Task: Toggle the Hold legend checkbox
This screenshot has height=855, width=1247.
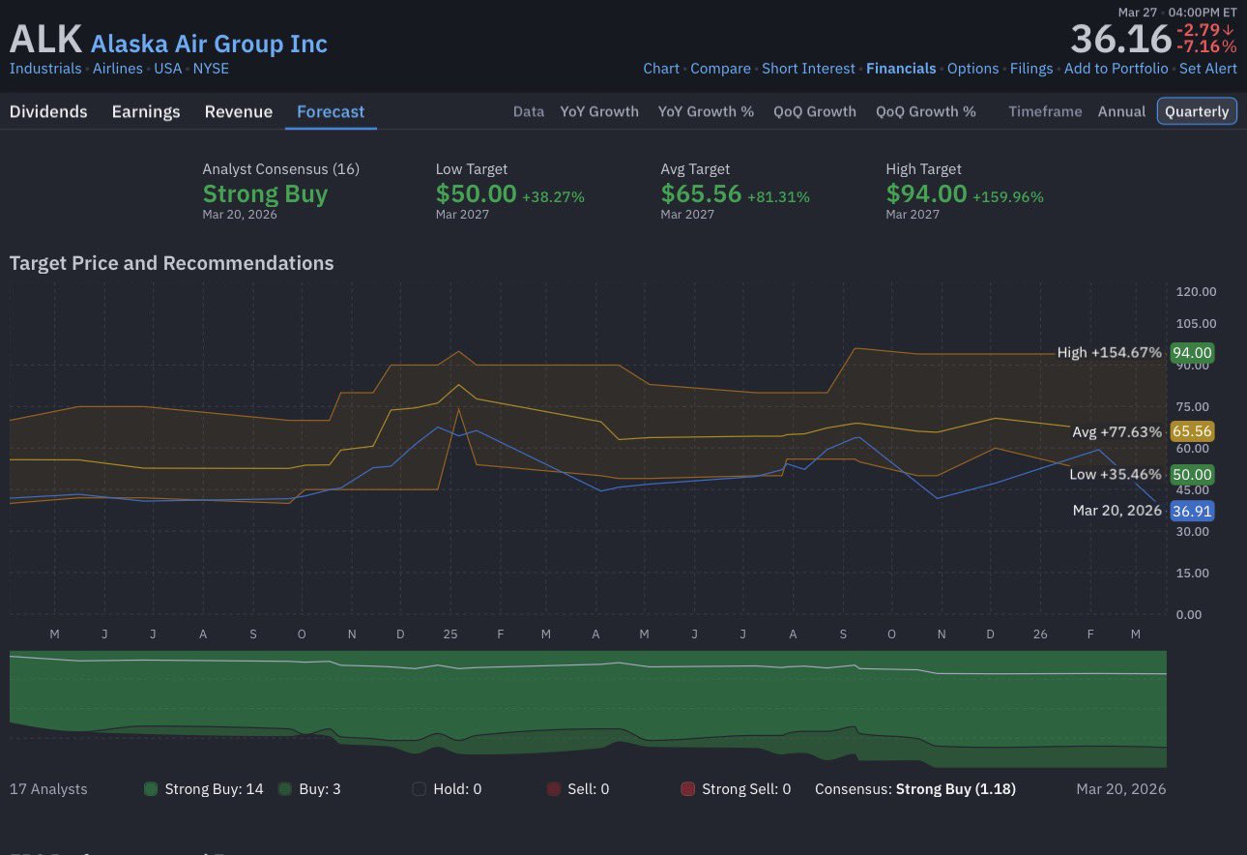Action: point(420,789)
